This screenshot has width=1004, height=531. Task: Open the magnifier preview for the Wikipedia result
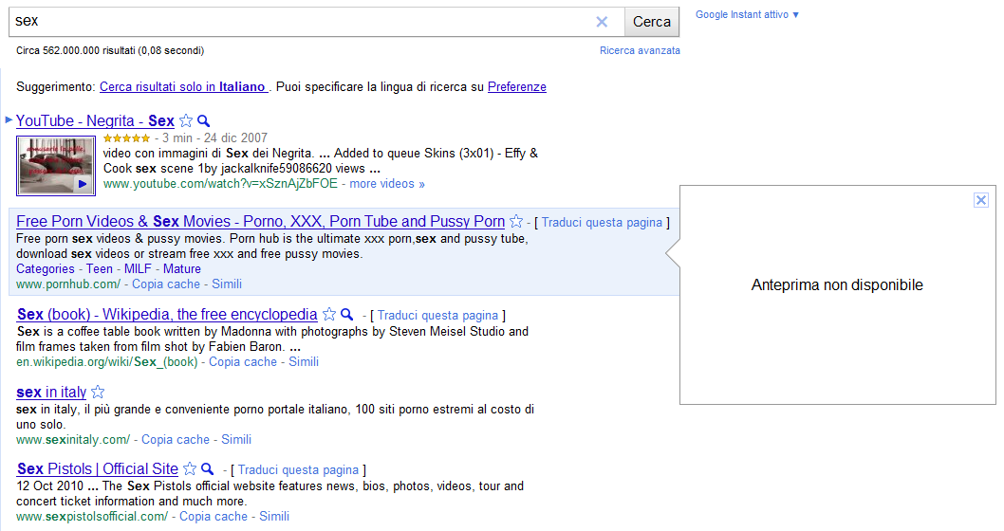pos(347,314)
